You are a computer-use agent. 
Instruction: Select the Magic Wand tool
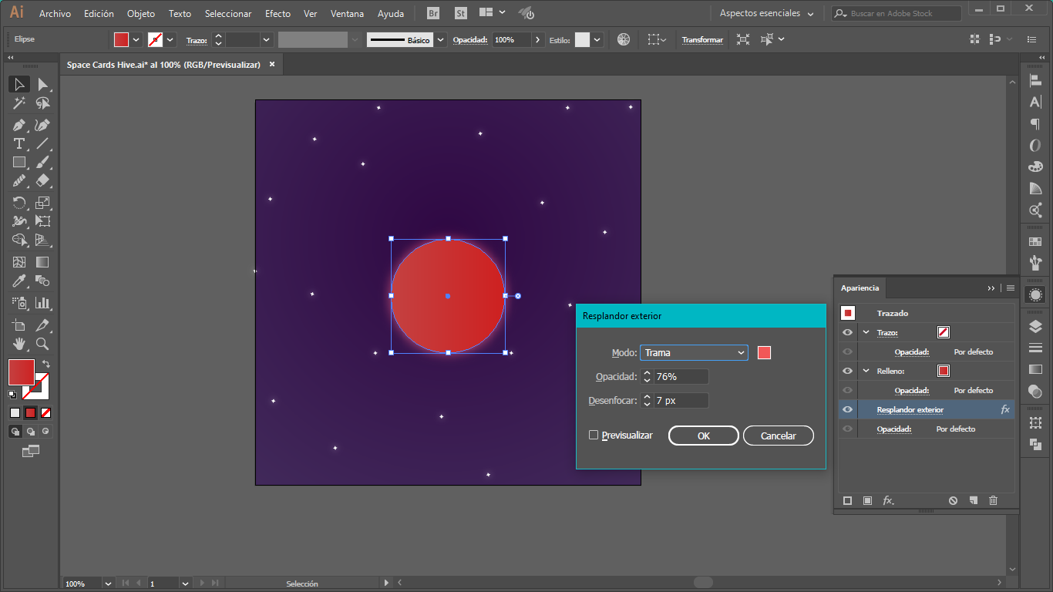click(x=19, y=103)
